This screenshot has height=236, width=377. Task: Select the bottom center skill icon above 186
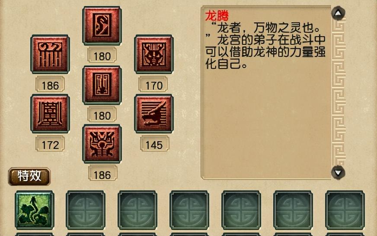pos(102,144)
